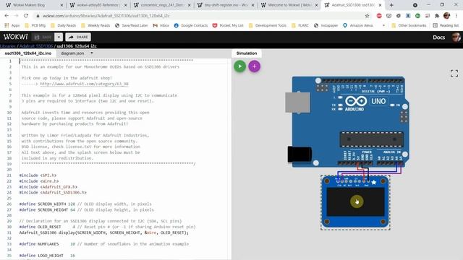Select the ssd1306_128x64_i2c.ino tab
Screen dimensions: 463x260
point(28,53)
